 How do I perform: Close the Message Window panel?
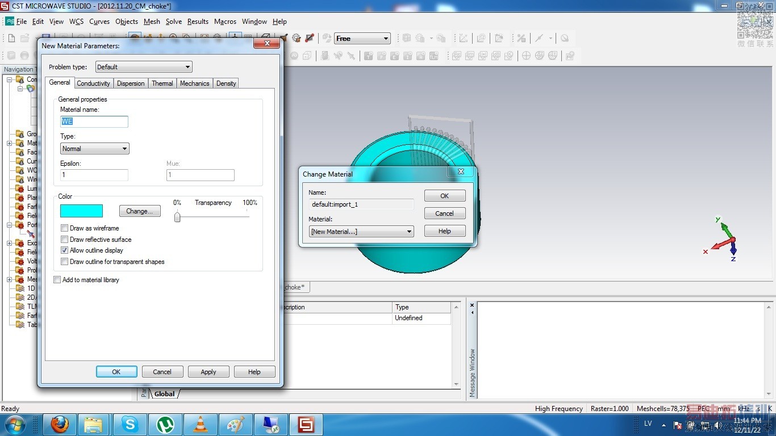click(472, 305)
